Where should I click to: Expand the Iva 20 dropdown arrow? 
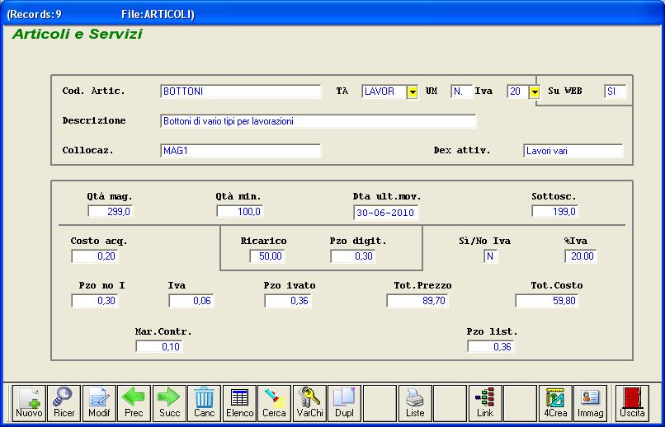click(535, 91)
